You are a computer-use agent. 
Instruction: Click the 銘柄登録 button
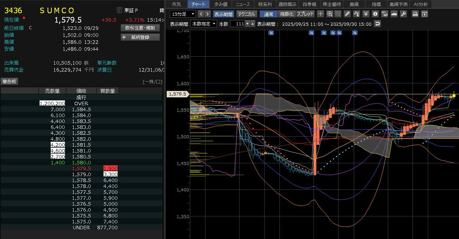[140, 37]
